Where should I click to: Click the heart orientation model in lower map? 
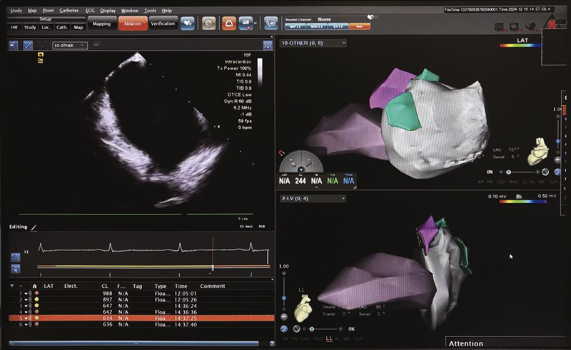(303, 310)
